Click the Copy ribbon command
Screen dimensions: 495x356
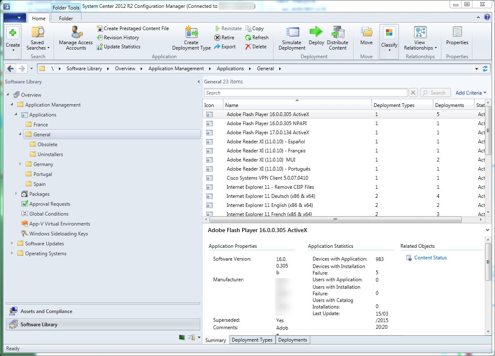tap(255, 28)
